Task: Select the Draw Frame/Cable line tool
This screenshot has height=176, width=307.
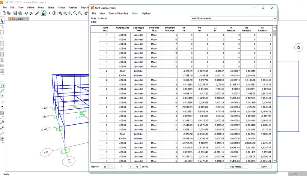Action: 2,38
